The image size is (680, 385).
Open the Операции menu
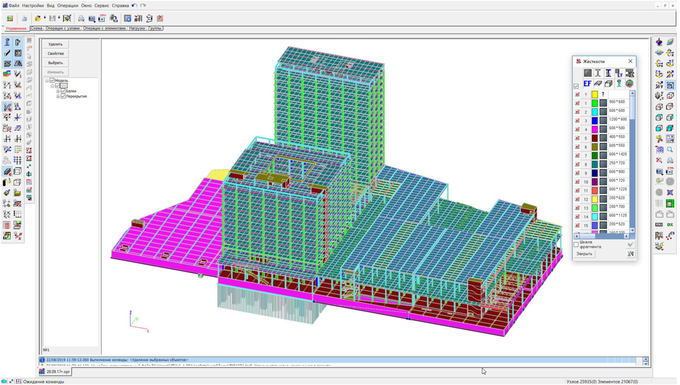pos(68,5)
